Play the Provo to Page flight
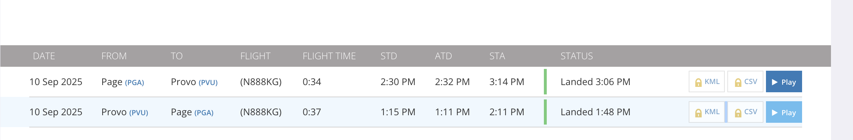The image size is (853, 140). tap(784, 112)
